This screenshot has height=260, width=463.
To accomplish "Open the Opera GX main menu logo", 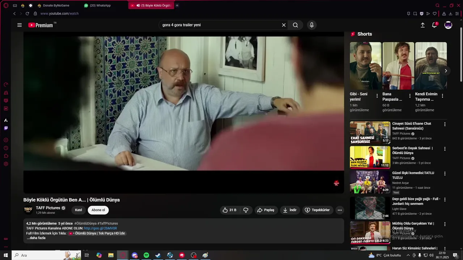I will point(6,5).
